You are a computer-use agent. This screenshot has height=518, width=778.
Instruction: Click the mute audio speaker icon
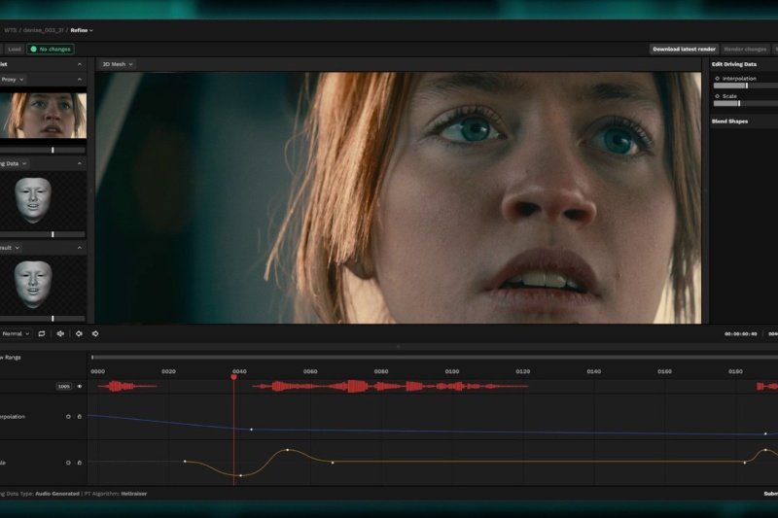click(60, 333)
